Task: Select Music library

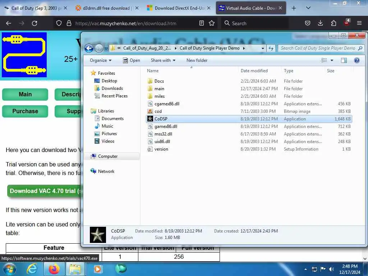Action: (x=107, y=126)
